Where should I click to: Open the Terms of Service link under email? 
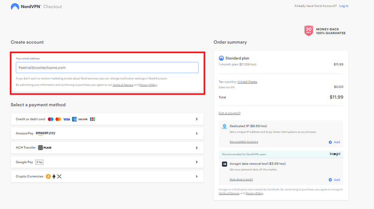[x=123, y=85]
